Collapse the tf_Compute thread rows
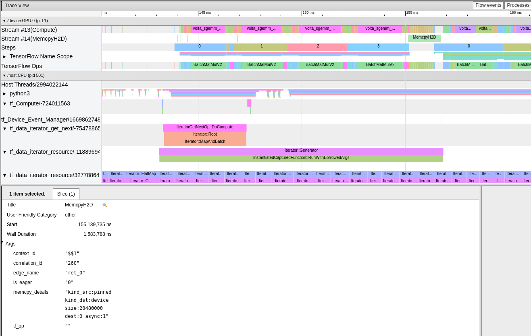531x336 pixels. [x=5, y=103]
